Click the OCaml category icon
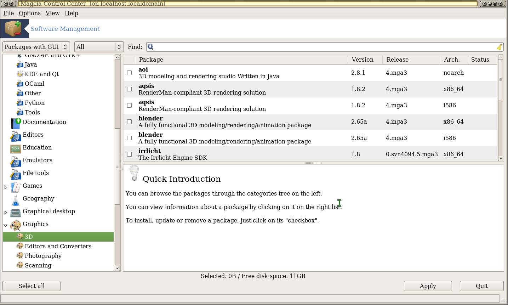Viewport: 508px width, 305px height. click(x=20, y=84)
